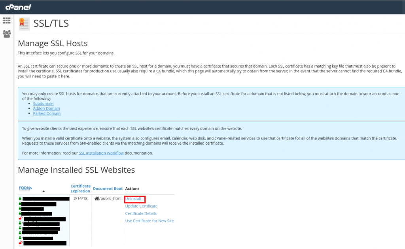
Task: Open the Parked Domain link
Action: 47,113
